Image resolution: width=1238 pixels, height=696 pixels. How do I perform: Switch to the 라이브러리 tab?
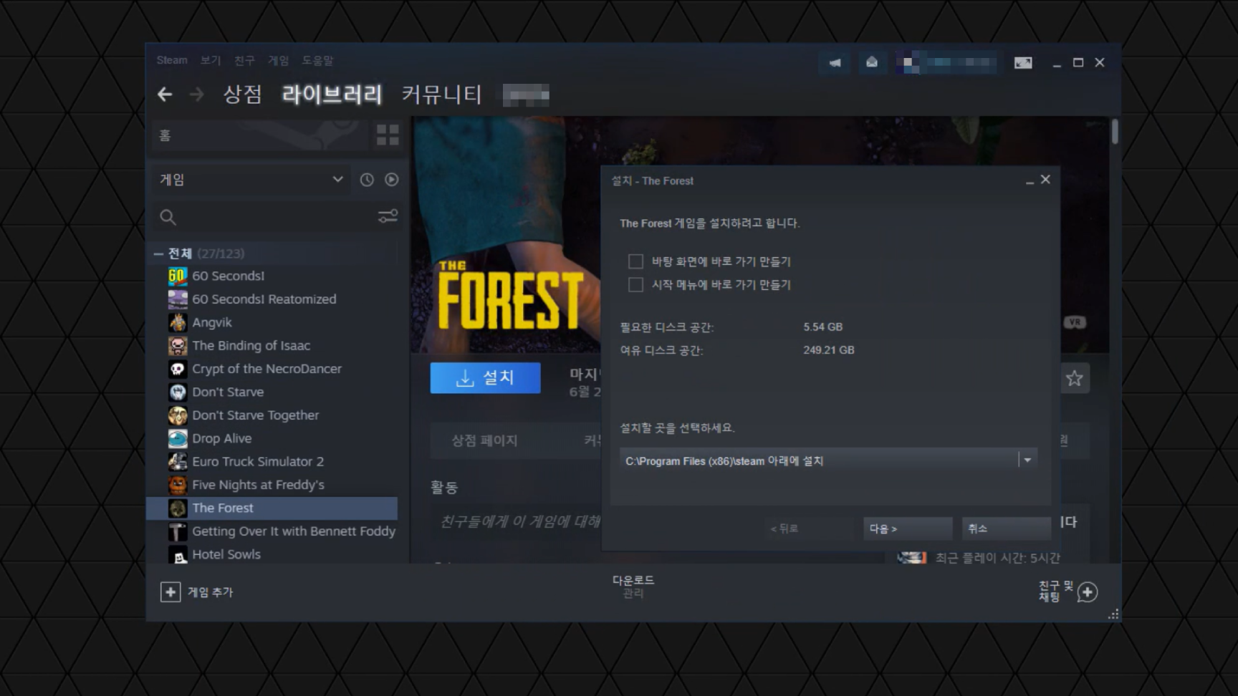click(332, 94)
